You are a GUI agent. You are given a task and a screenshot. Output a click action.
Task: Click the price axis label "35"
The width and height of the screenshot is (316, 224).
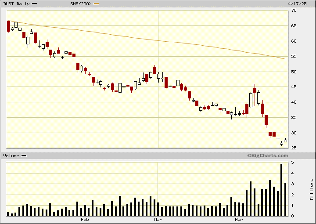point(294,118)
